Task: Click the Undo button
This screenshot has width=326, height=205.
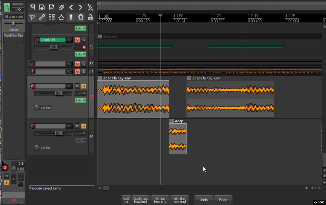Action: click(204, 200)
